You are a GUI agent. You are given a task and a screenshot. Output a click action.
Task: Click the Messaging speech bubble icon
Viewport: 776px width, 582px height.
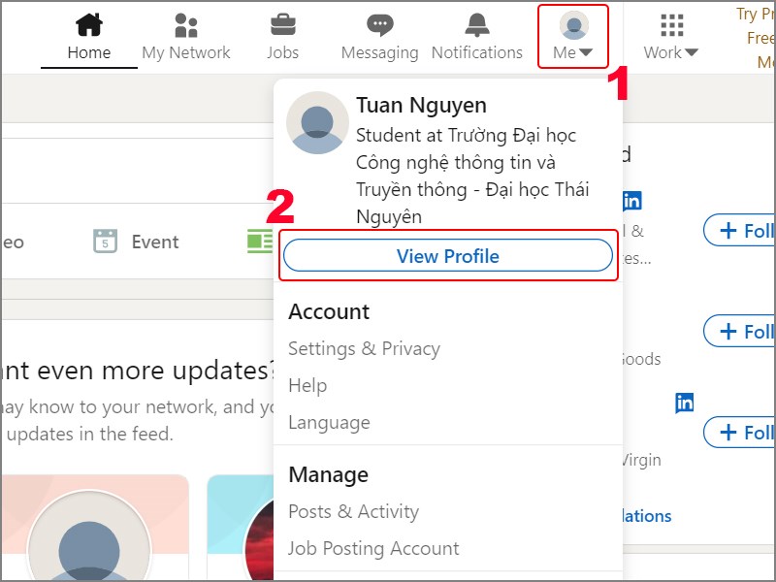[x=379, y=25]
